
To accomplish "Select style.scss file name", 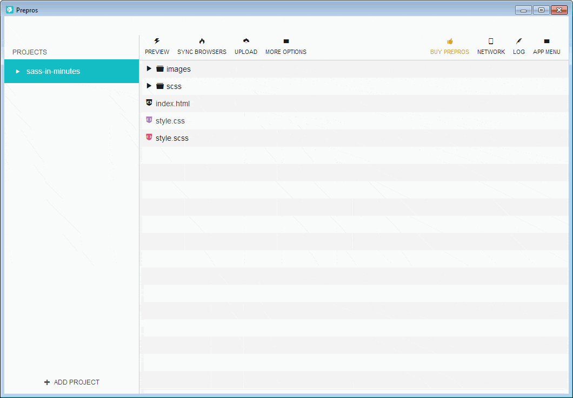I will pos(172,138).
